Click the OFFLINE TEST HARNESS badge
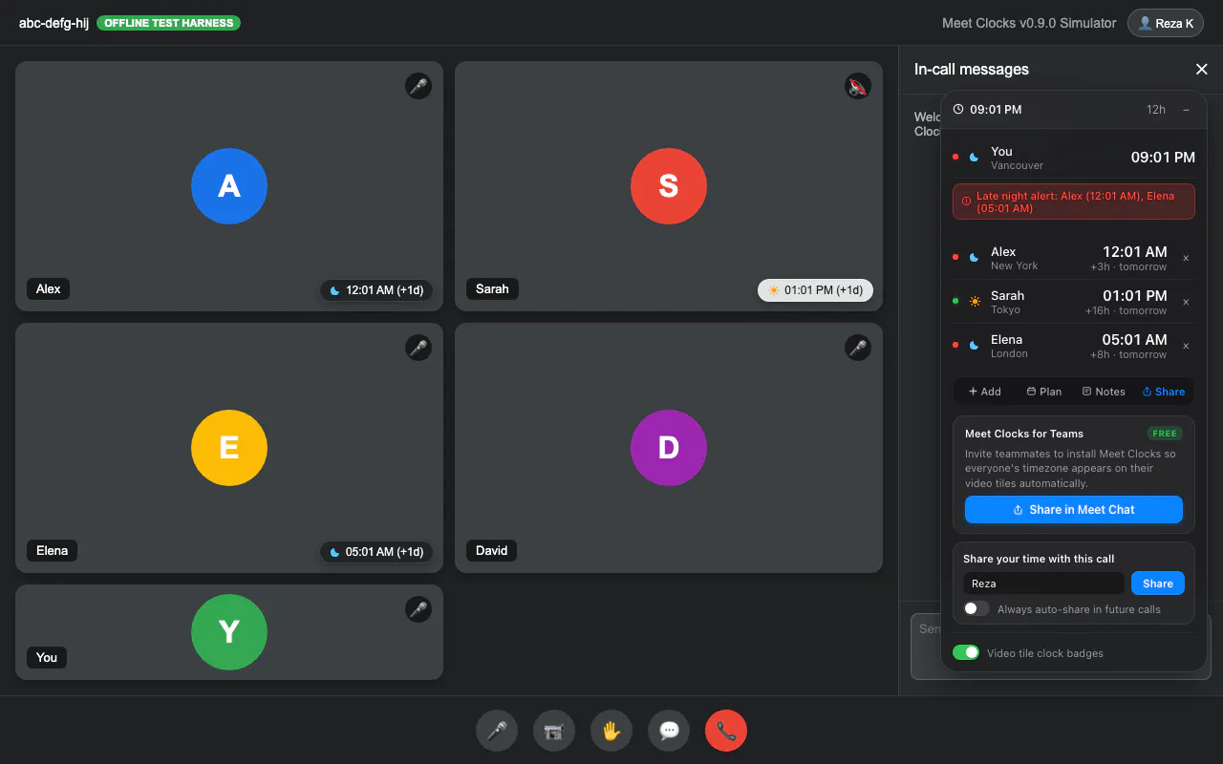Screen dimensions: 1223x764 point(168,23)
